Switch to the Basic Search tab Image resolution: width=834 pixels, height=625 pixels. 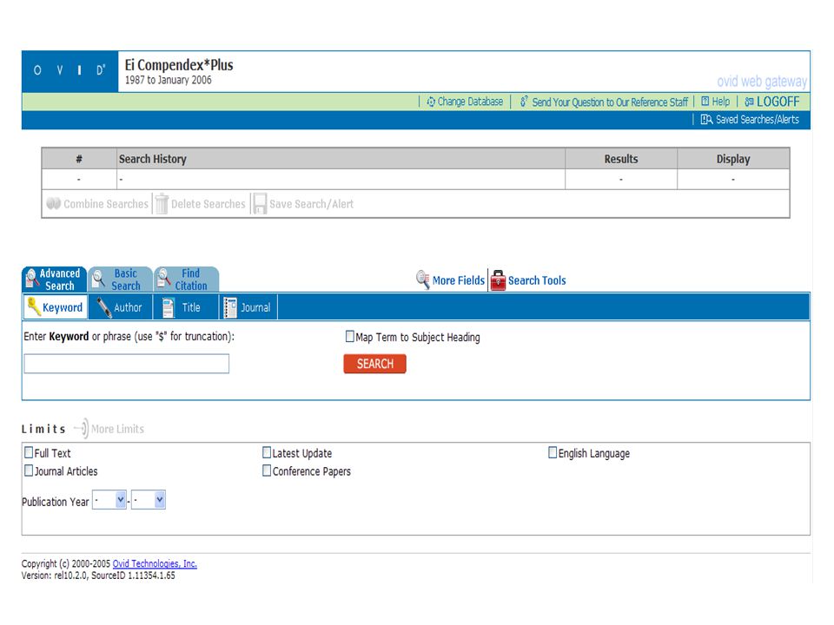pyautogui.click(x=120, y=279)
